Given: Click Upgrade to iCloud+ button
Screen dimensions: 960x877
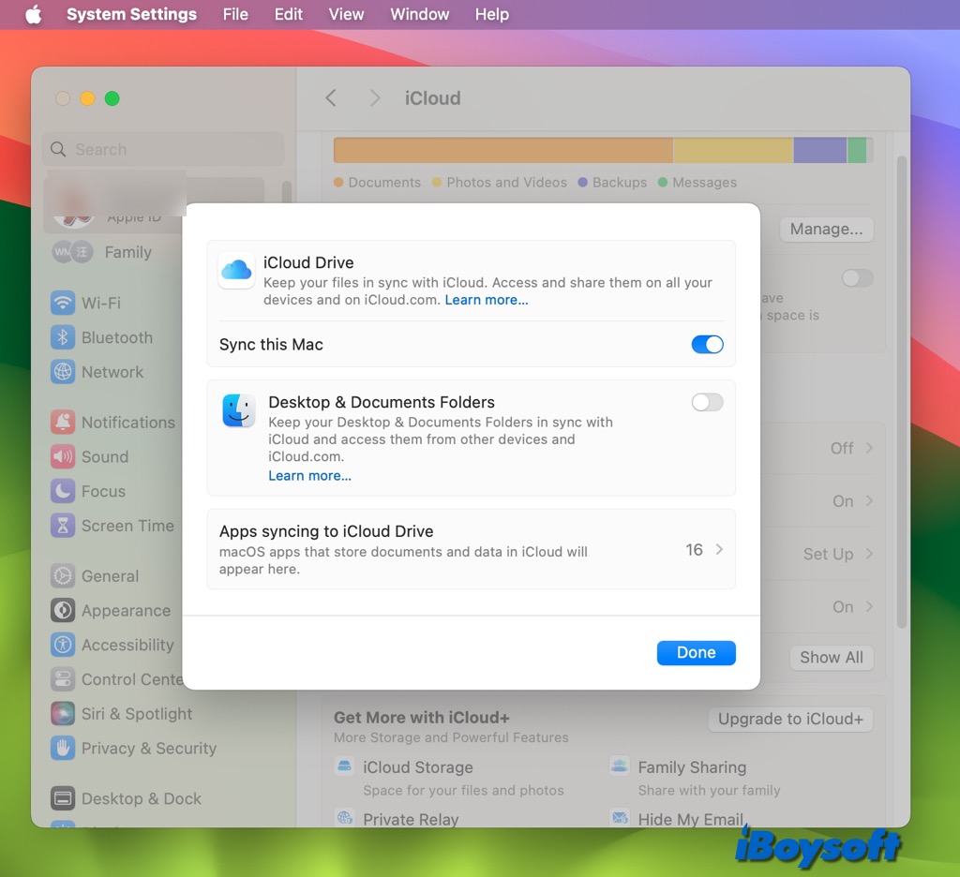Looking at the screenshot, I should click(x=790, y=719).
